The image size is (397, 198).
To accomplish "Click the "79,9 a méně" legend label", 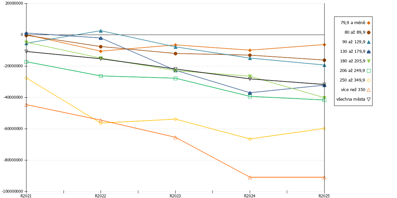I will (353, 23).
